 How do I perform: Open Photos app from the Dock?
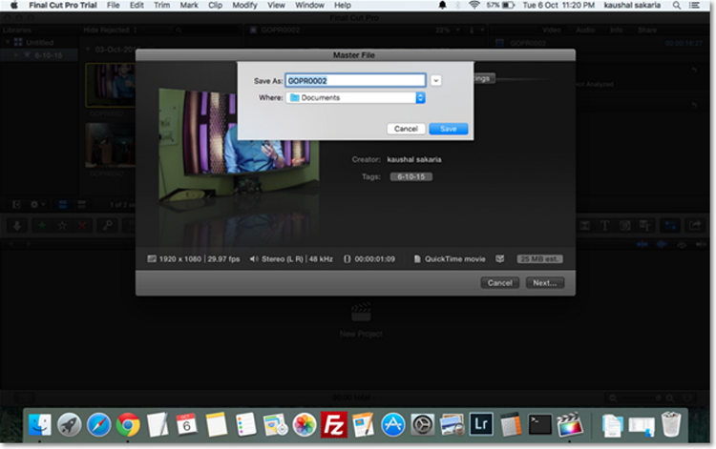(x=304, y=425)
